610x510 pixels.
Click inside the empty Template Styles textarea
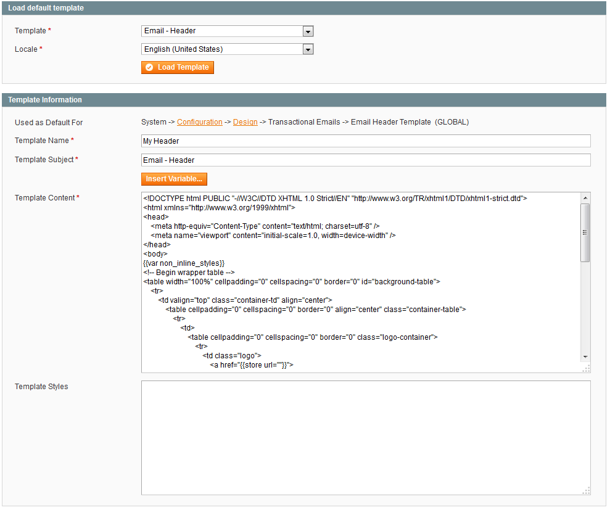point(366,438)
